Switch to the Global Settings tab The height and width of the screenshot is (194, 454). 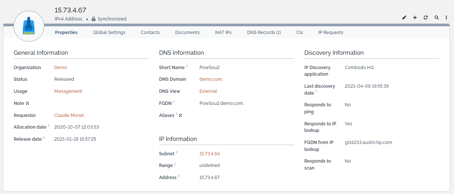click(x=109, y=33)
